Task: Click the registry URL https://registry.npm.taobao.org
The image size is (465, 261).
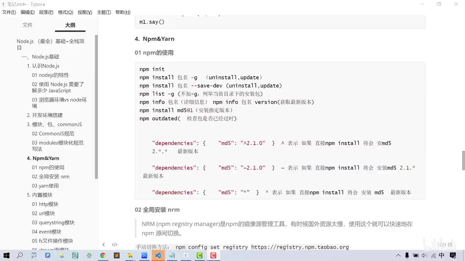Action: (300, 247)
